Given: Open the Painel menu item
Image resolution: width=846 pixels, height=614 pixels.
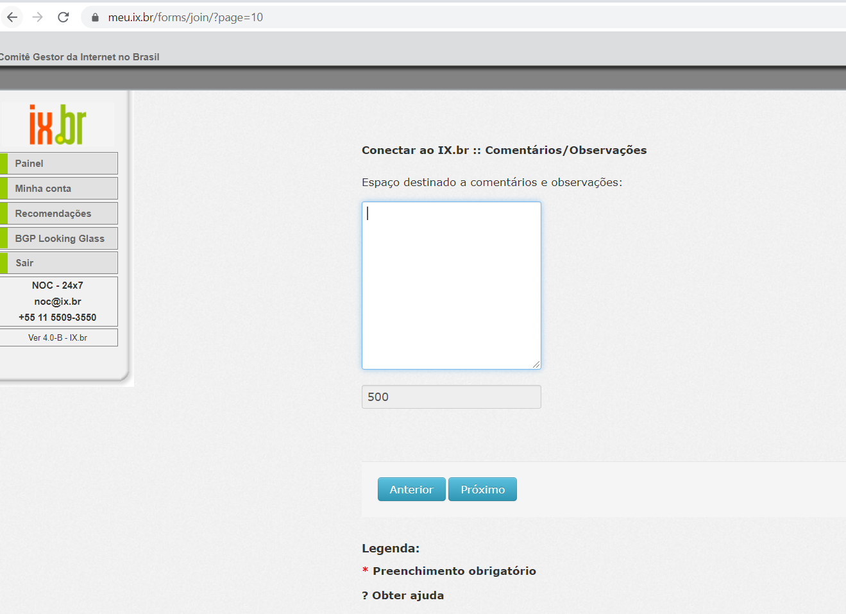Looking at the screenshot, I should (x=58, y=163).
